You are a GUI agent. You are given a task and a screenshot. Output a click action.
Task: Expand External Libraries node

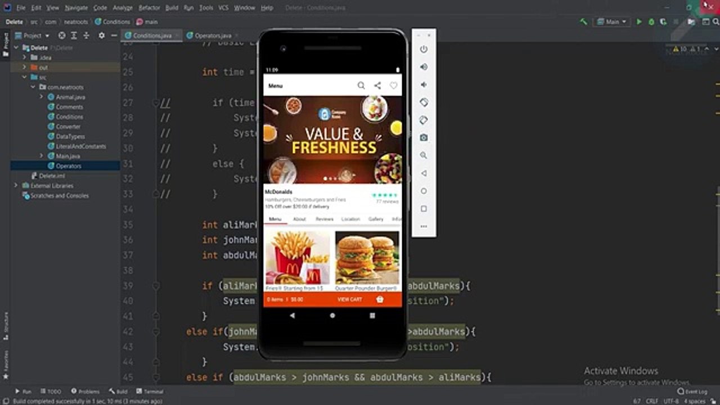pos(16,186)
